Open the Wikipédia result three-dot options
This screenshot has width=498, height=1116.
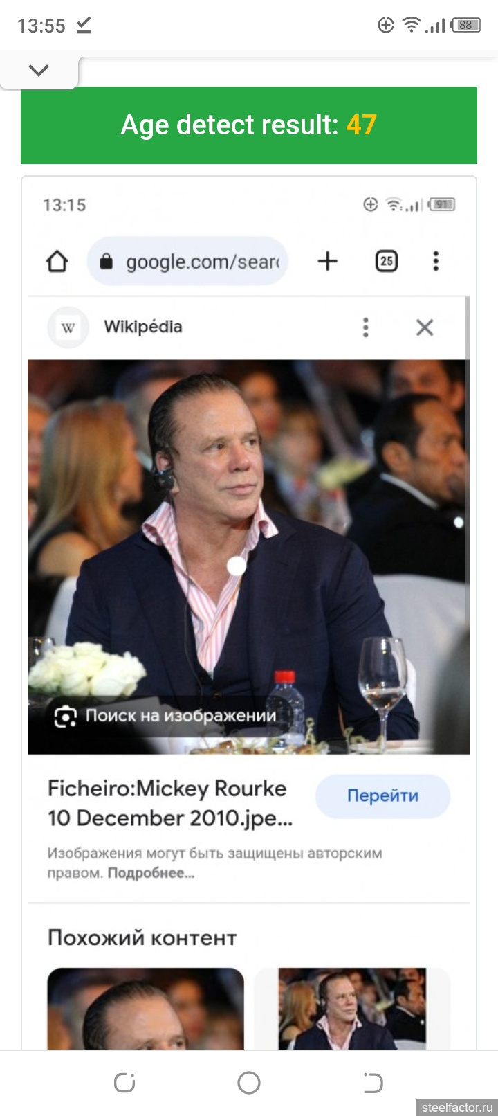click(x=366, y=327)
